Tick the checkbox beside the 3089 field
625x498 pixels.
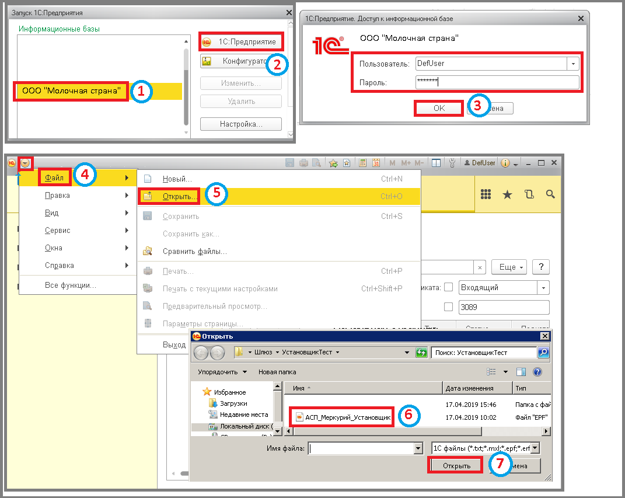(448, 307)
